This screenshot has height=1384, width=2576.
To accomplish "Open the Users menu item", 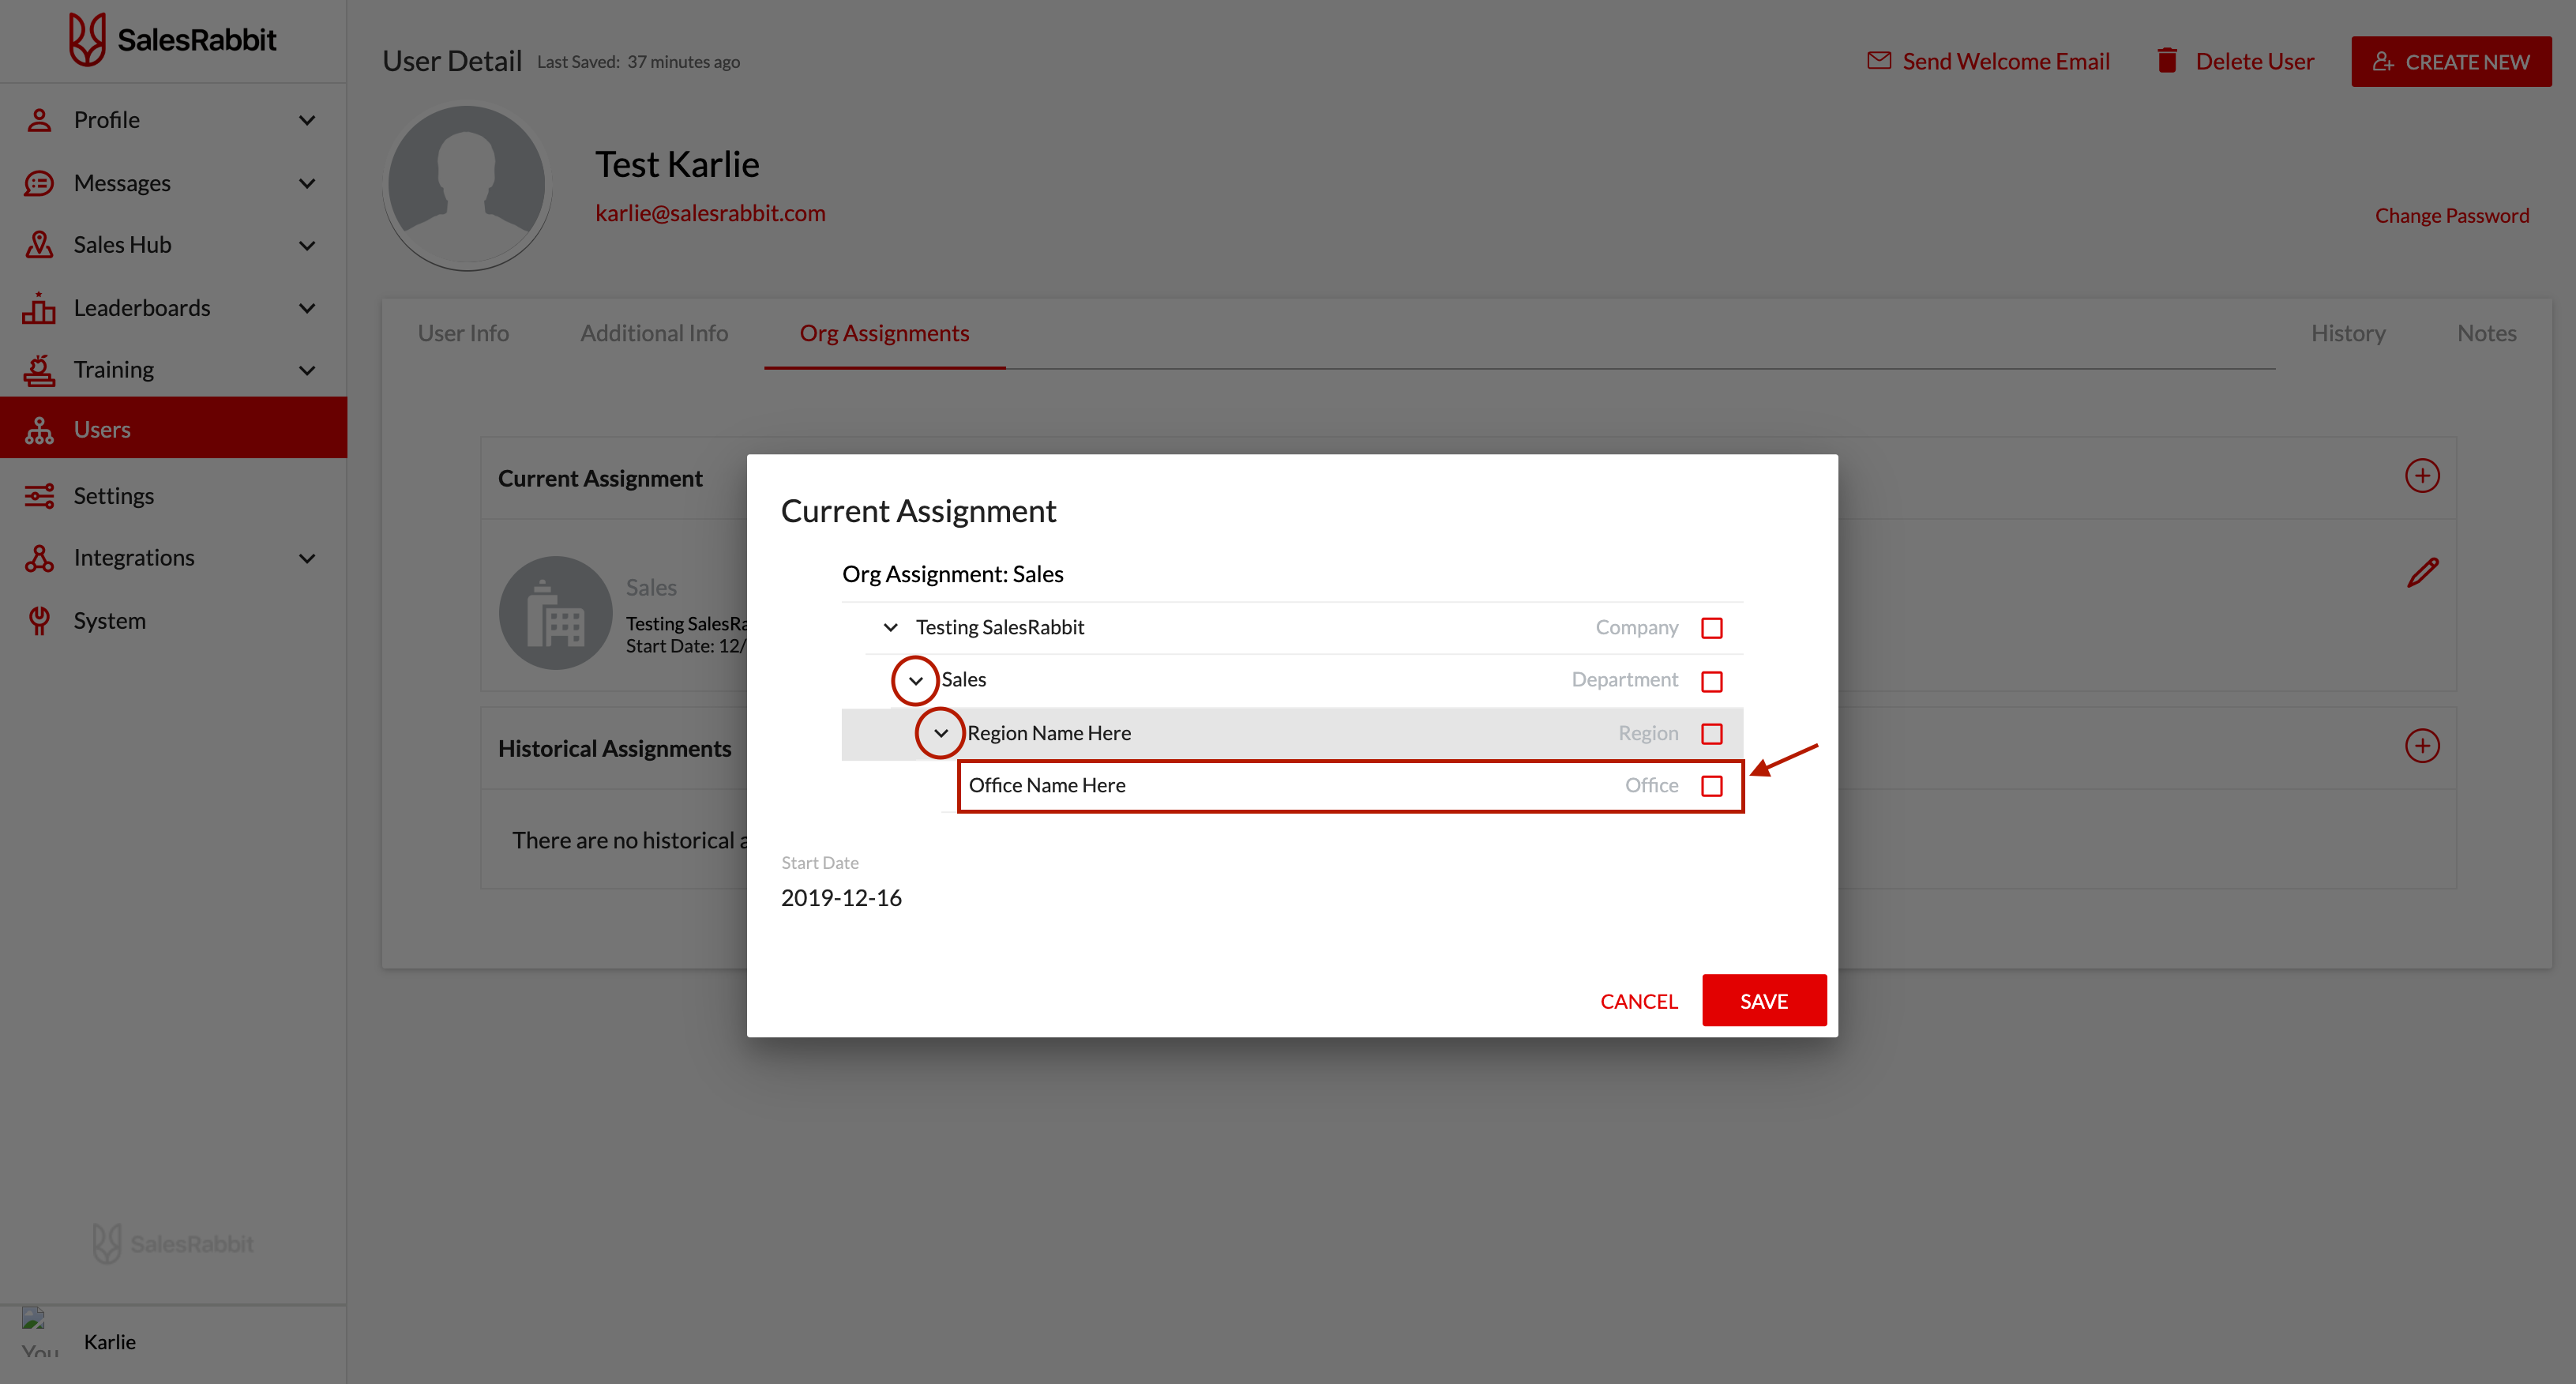I will click(x=173, y=428).
